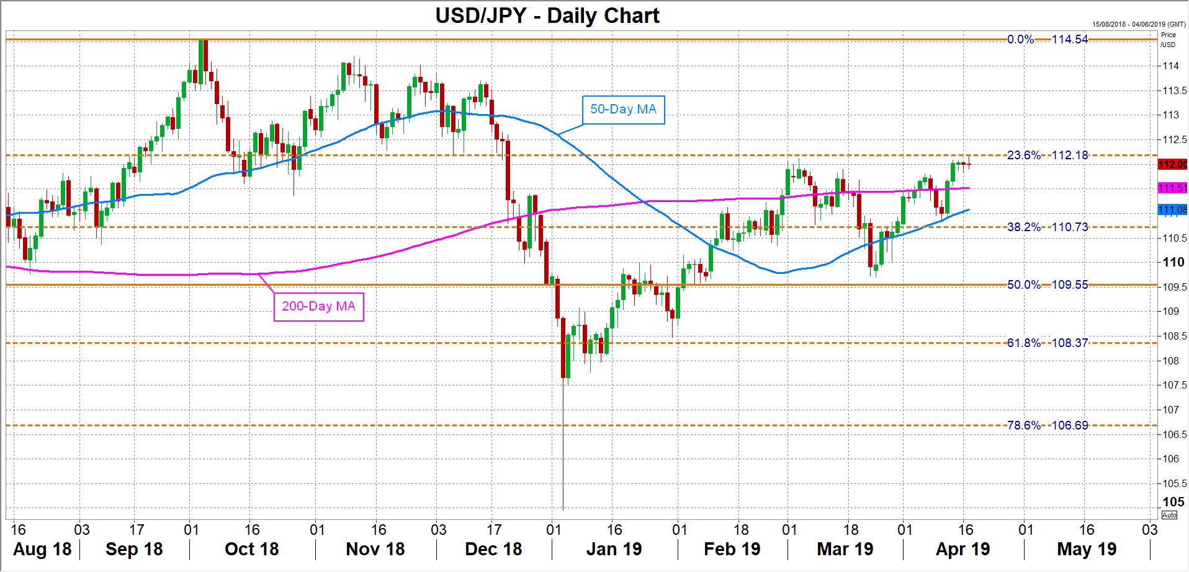Click the Auto scale button
Image resolution: width=1189 pixels, height=572 pixels.
tap(1169, 515)
